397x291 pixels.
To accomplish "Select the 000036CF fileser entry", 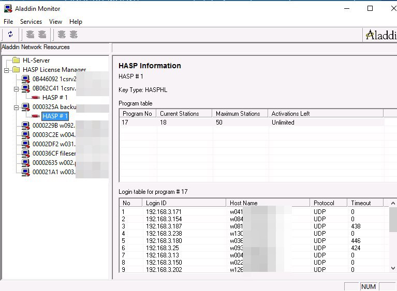I will pos(54,154).
